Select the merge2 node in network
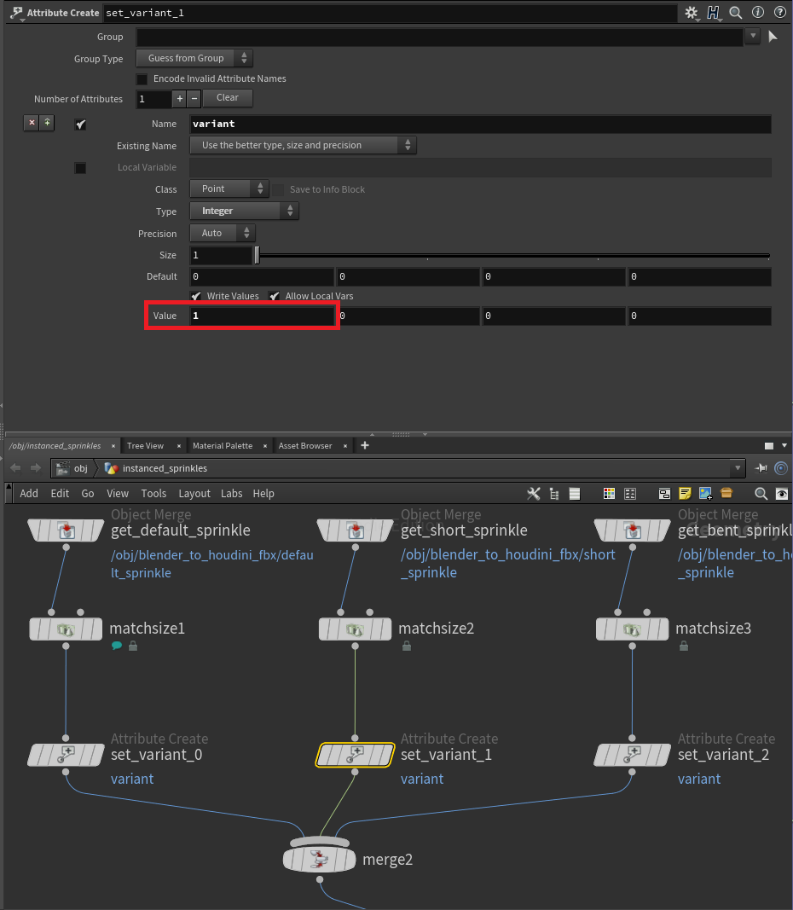The image size is (793, 910). click(x=319, y=859)
